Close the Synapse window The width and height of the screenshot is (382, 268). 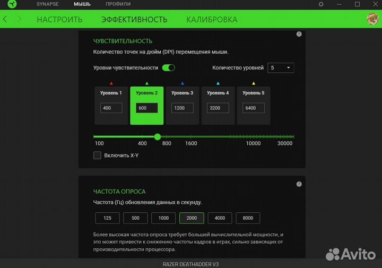(376, 4)
